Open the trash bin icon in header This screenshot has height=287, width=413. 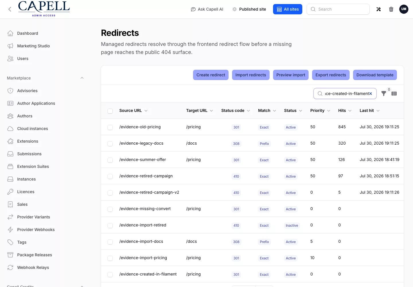pos(391,9)
